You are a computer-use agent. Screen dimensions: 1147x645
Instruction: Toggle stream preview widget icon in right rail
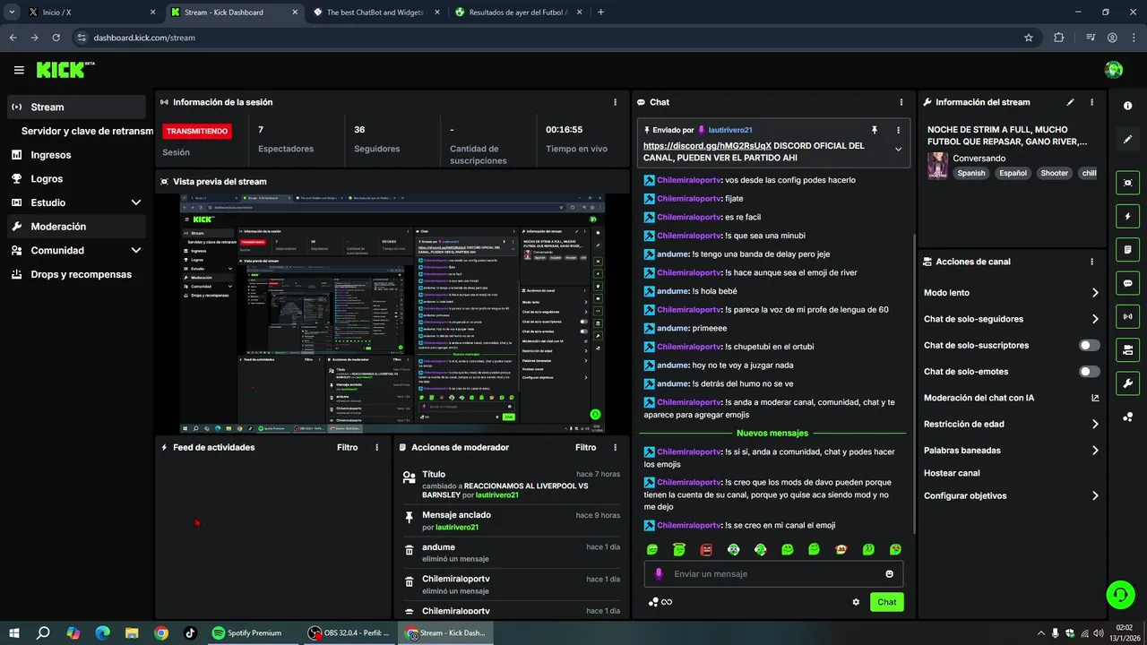(x=1127, y=183)
